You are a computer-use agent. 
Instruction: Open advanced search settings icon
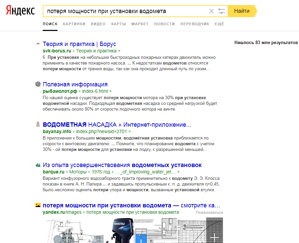222,11
